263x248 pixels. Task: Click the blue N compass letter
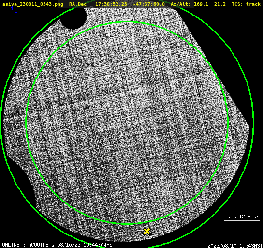[x=11, y=8]
